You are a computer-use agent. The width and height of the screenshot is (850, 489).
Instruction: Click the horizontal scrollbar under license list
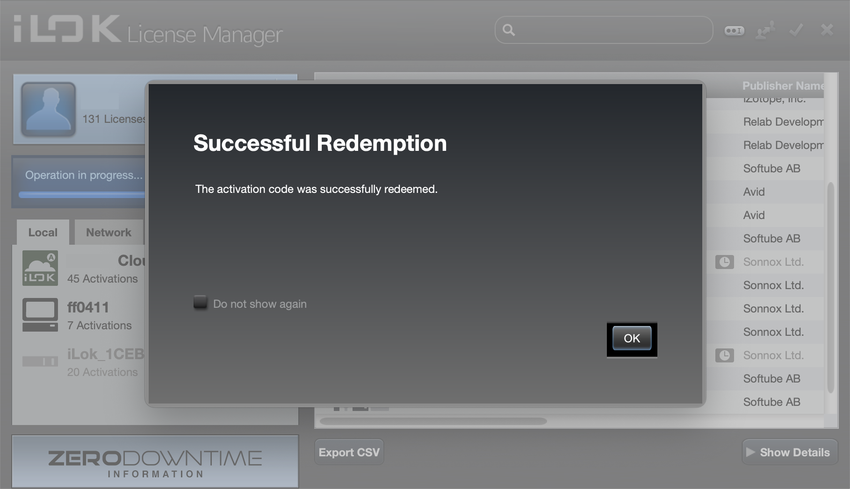pos(433,421)
